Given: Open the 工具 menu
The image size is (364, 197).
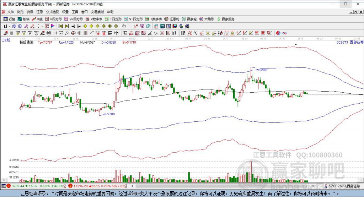Looking at the screenshot, I should (75, 12).
